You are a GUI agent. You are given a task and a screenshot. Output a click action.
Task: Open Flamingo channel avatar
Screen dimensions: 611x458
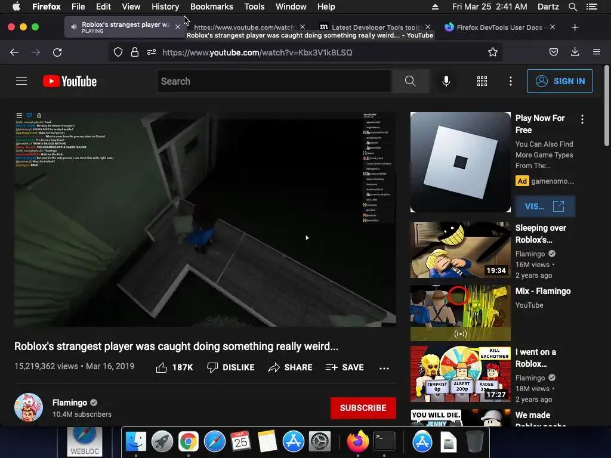coord(29,407)
